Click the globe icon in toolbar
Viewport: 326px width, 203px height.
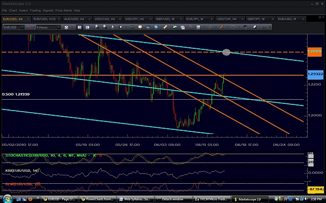point(156,27)
